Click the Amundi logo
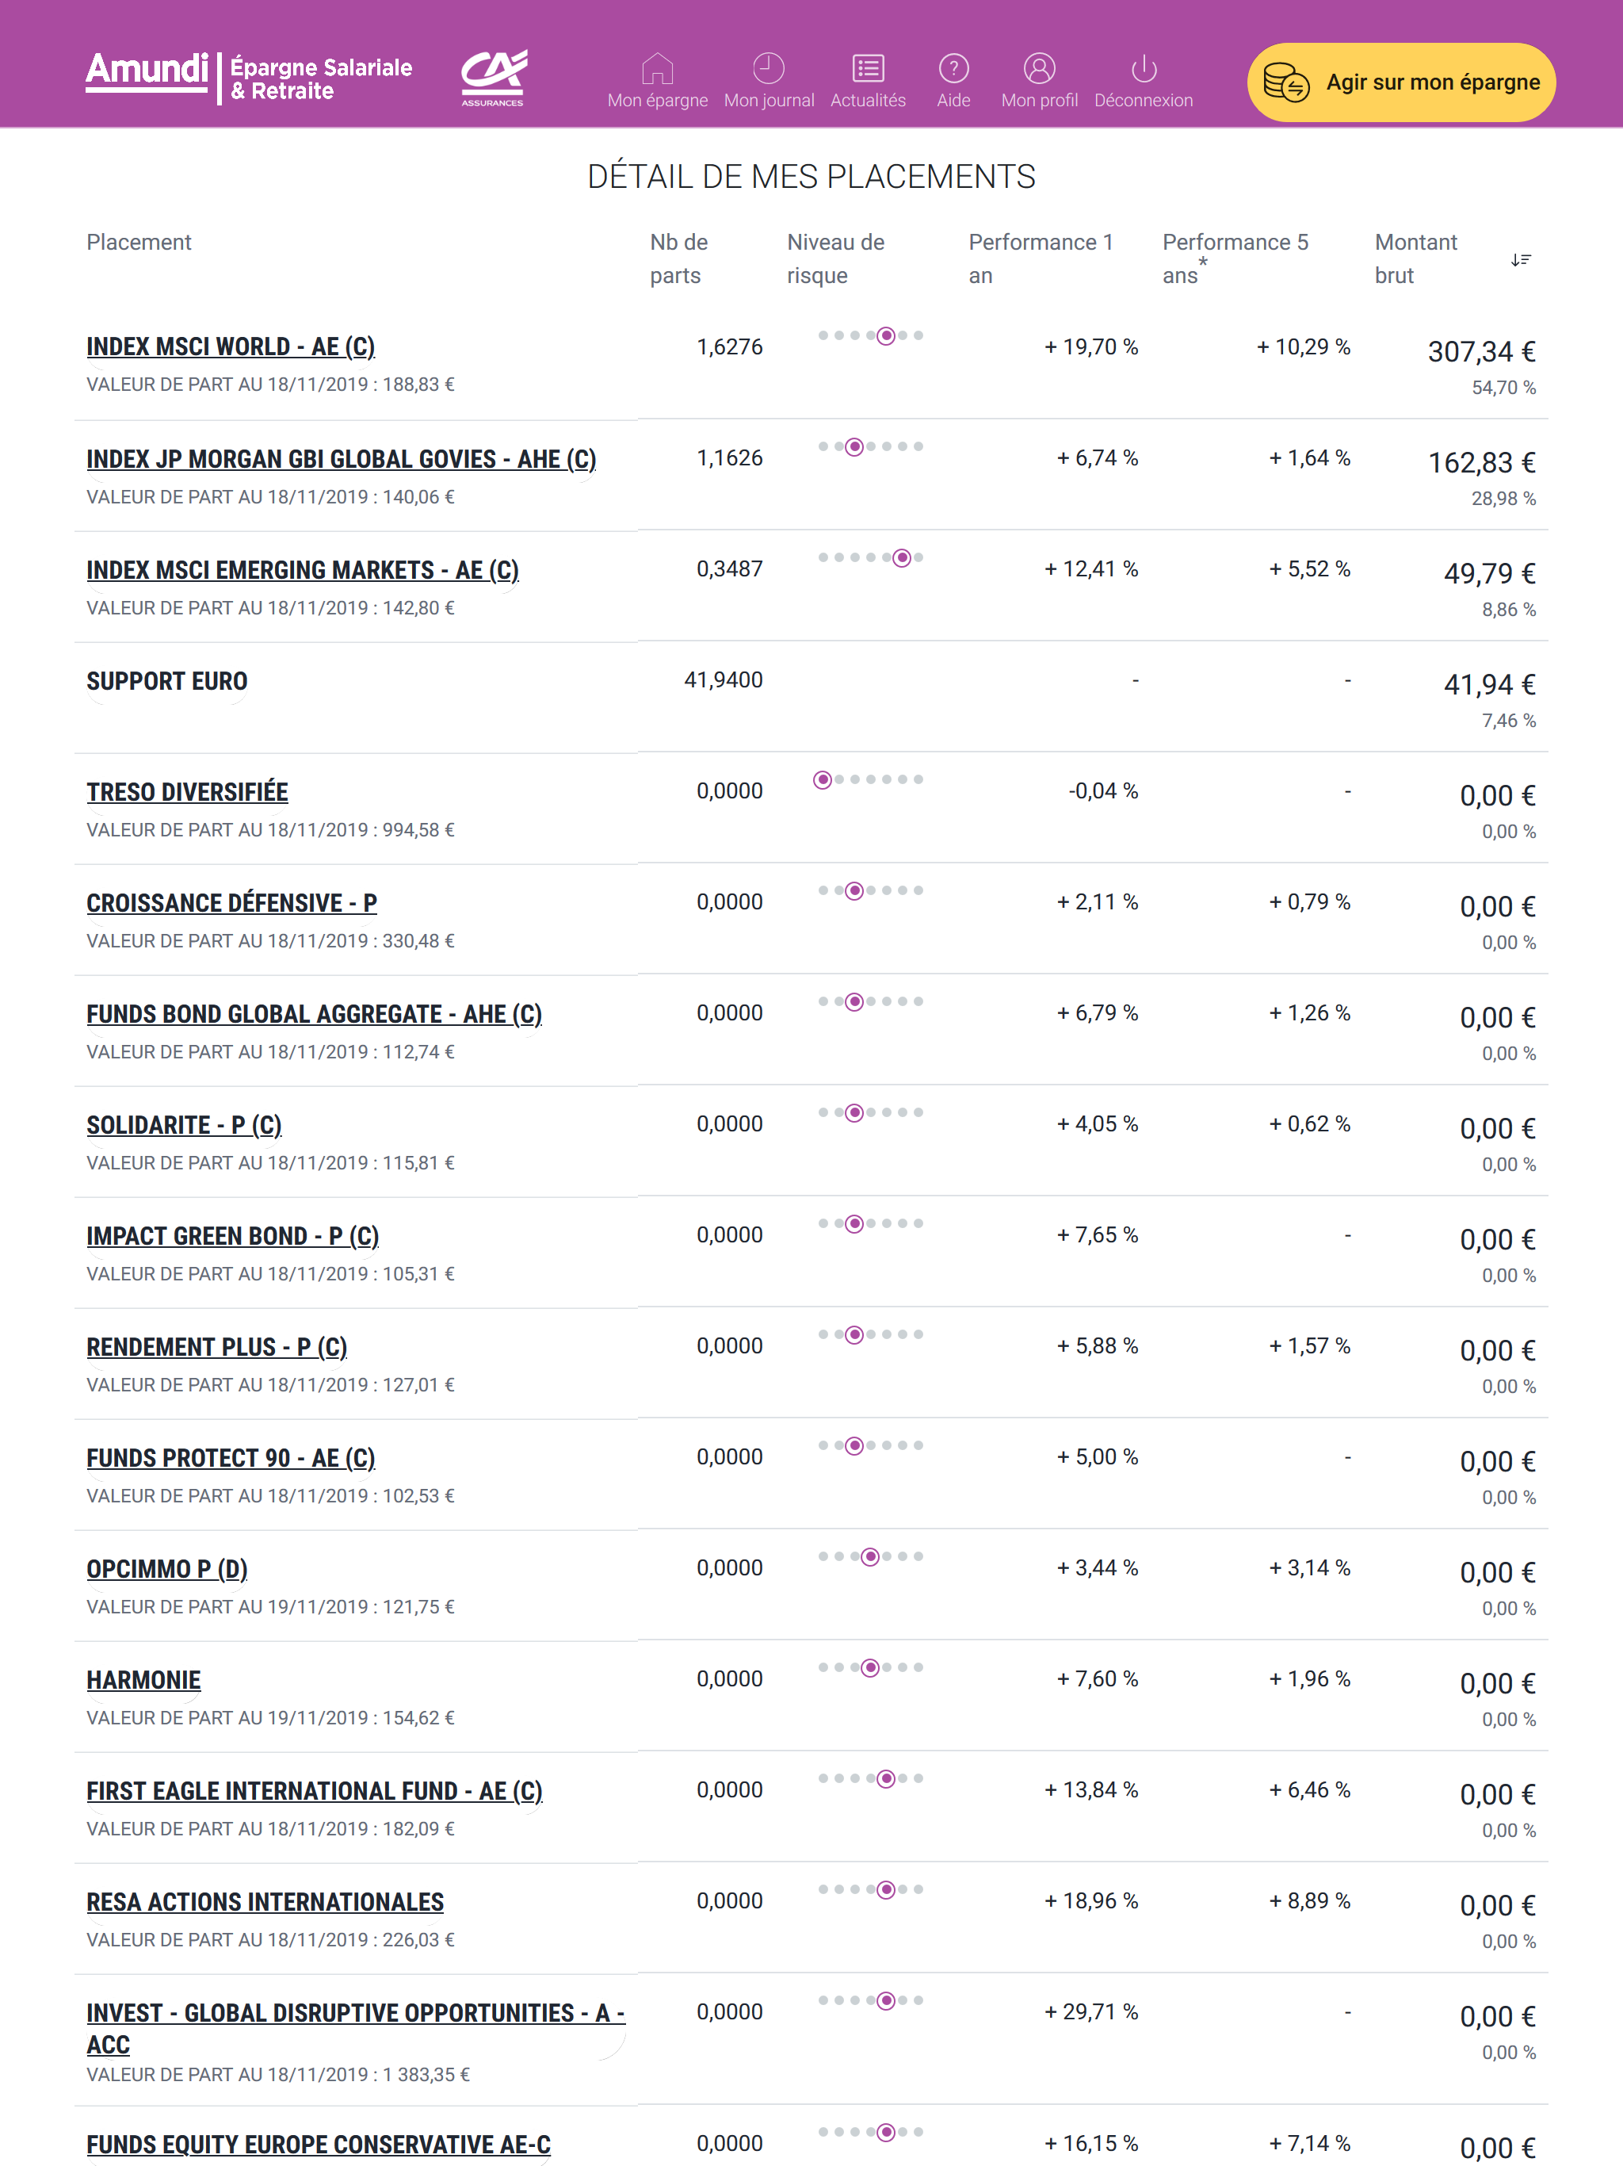 147,74
